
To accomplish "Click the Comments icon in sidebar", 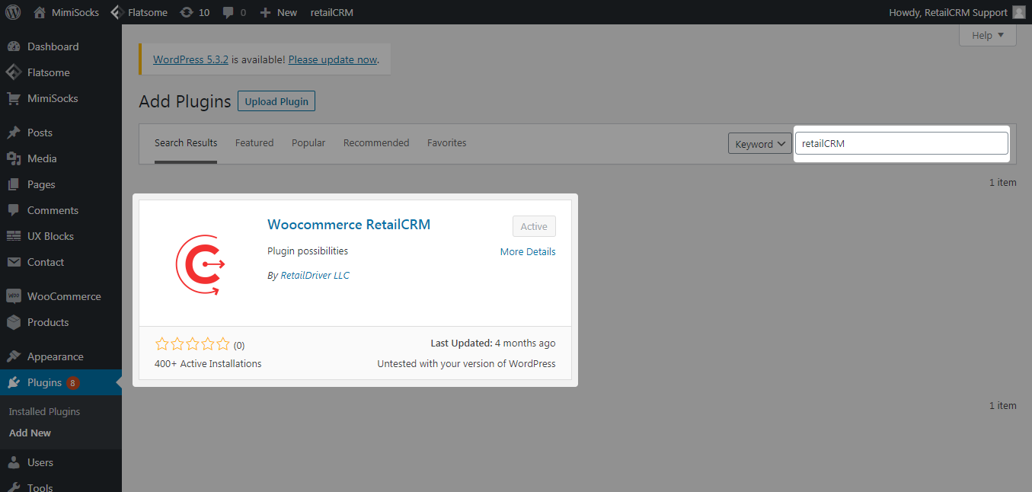I will tap(14, 210).
